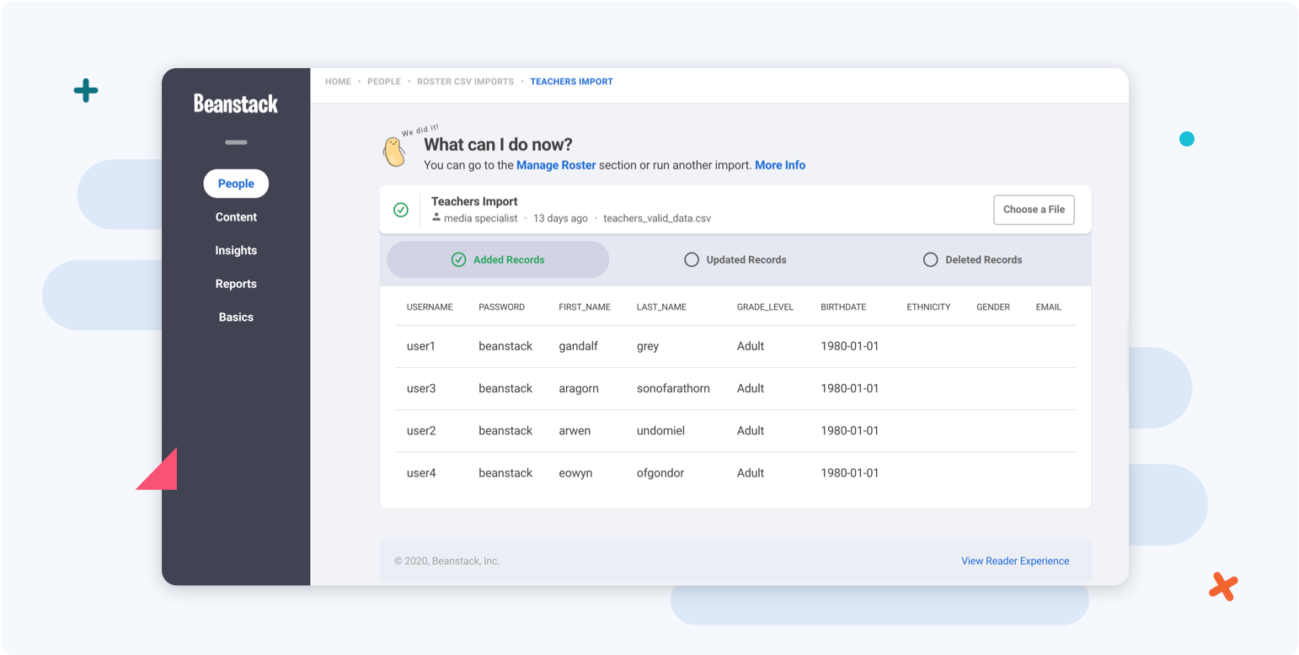The height and width of the screenshot is (655, 1299).
Task: Click the orange X decoration bottom right
Action: point(1222,586)
